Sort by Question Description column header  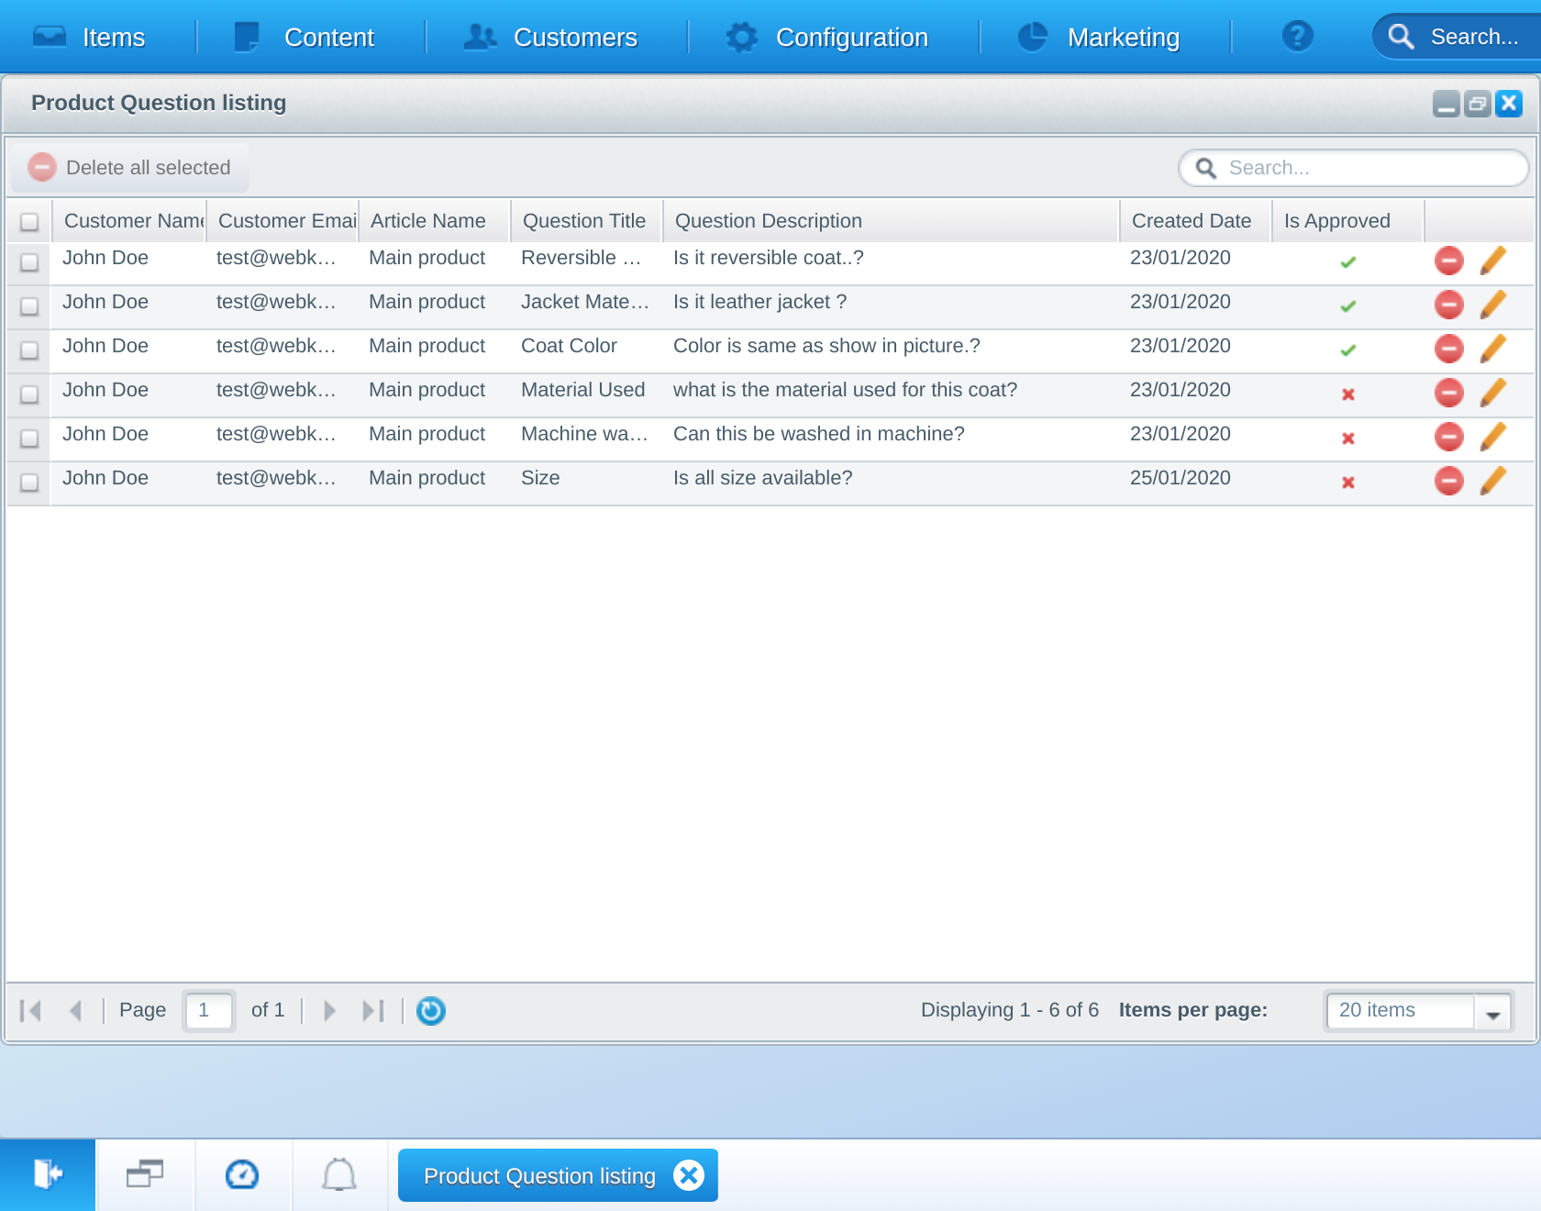[x=891, y=221]
